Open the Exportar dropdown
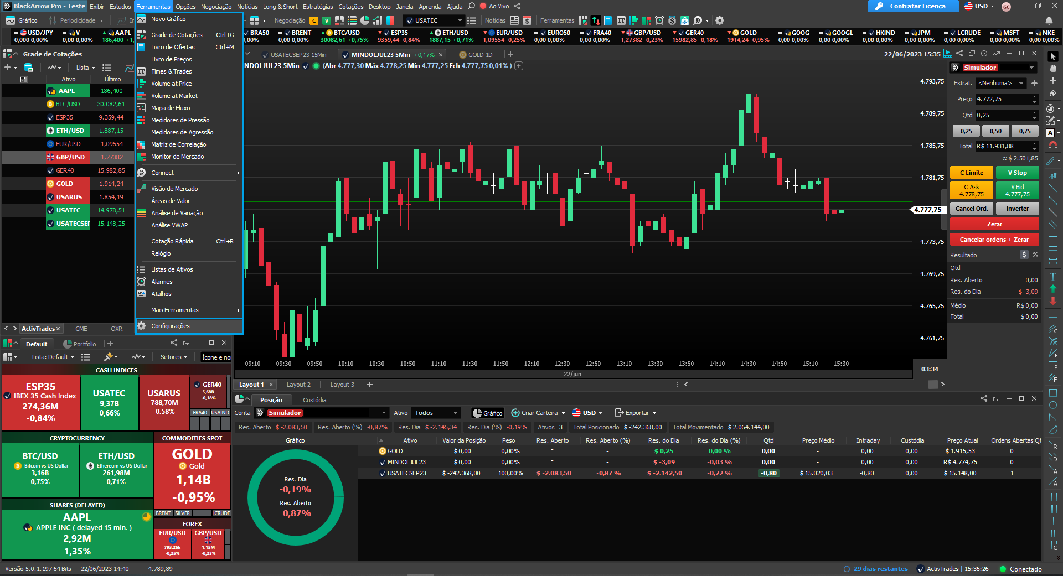1063x576 pixels. [636, 413]
